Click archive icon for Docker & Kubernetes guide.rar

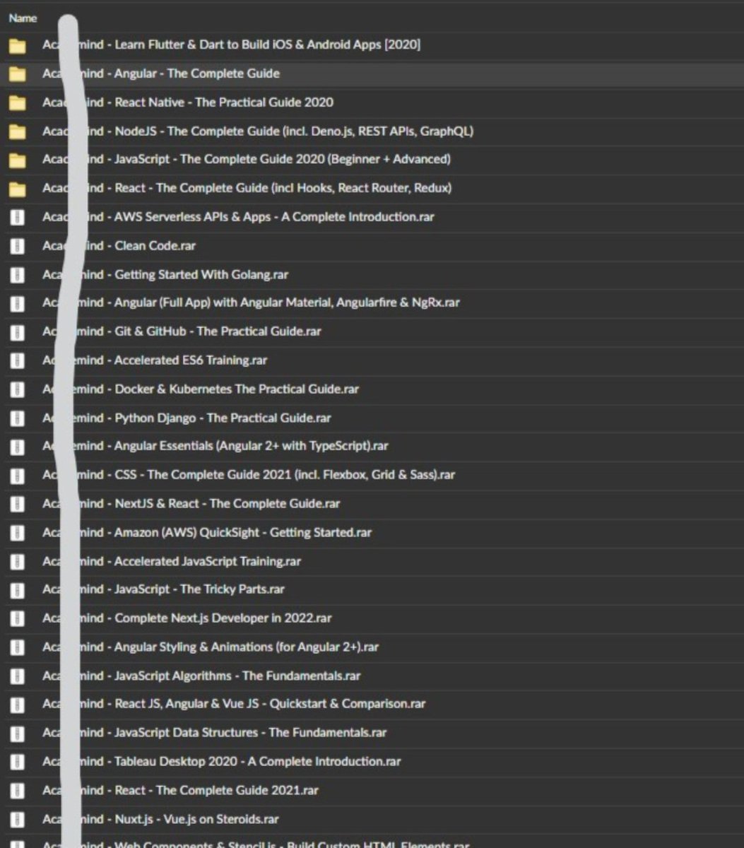click(x=18, y=390)
